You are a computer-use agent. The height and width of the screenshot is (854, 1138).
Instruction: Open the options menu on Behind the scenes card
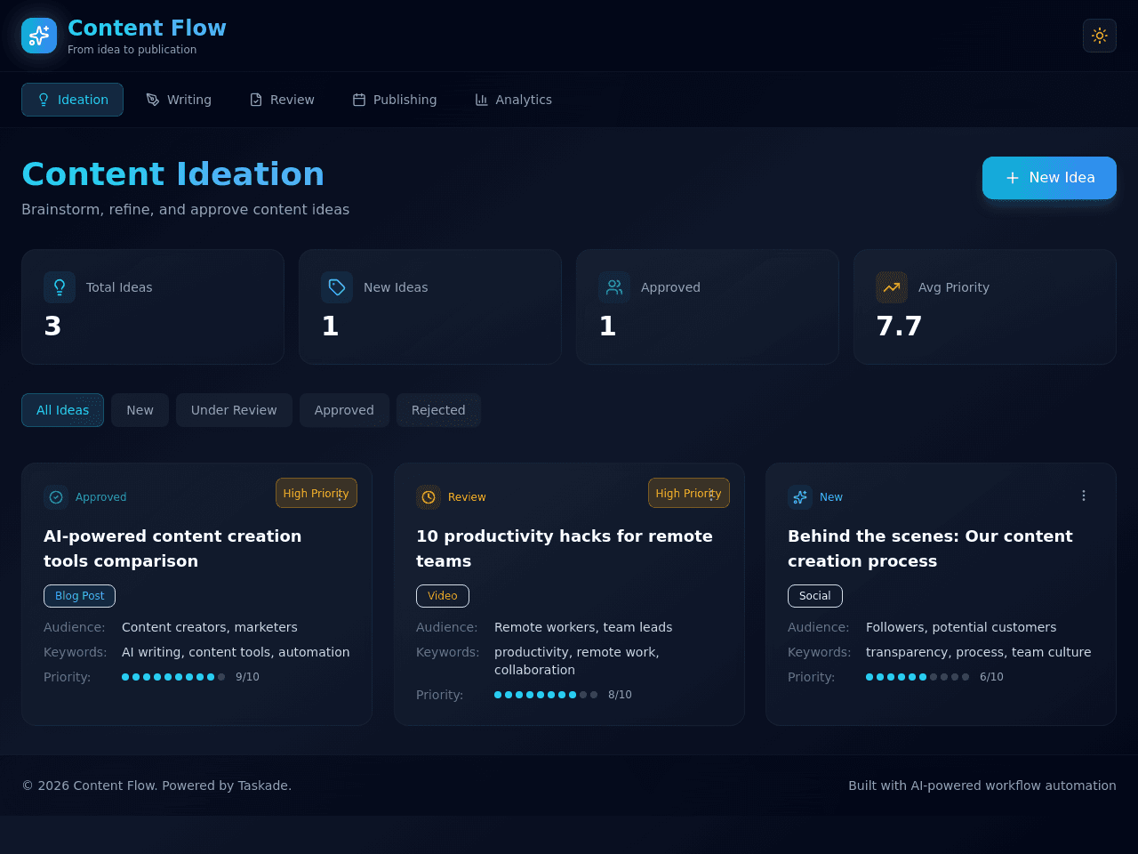pyautogui.click(x=1084, y=495)
